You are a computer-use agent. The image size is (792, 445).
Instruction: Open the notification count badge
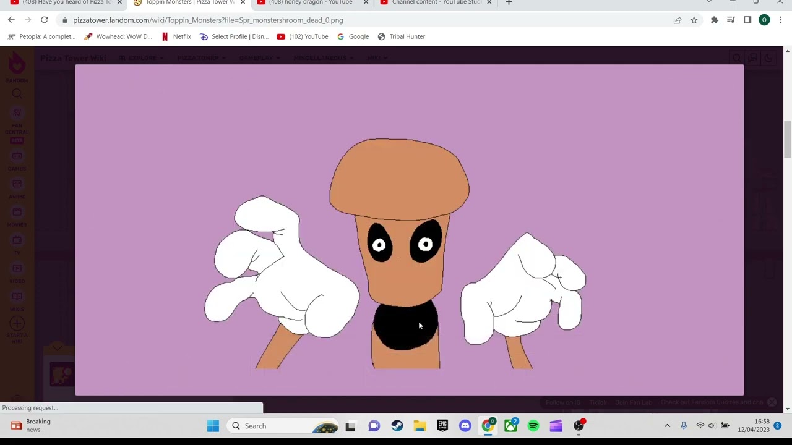[777, 426]
